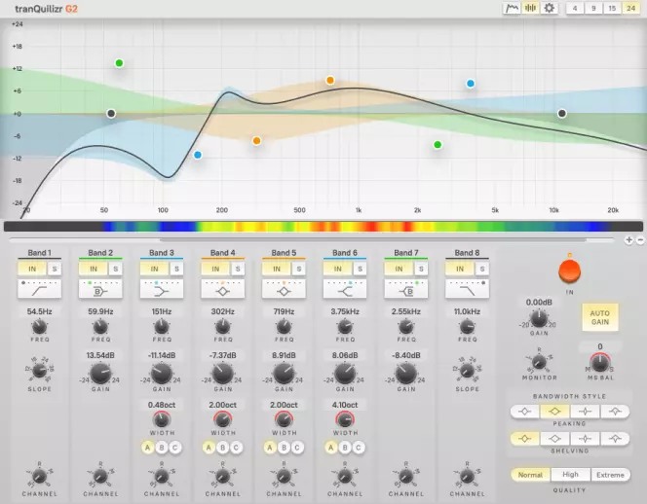The width and height of the screenshot is (647, 504).
Task: Set graph range to 9 dB
Action: [593, 8]
